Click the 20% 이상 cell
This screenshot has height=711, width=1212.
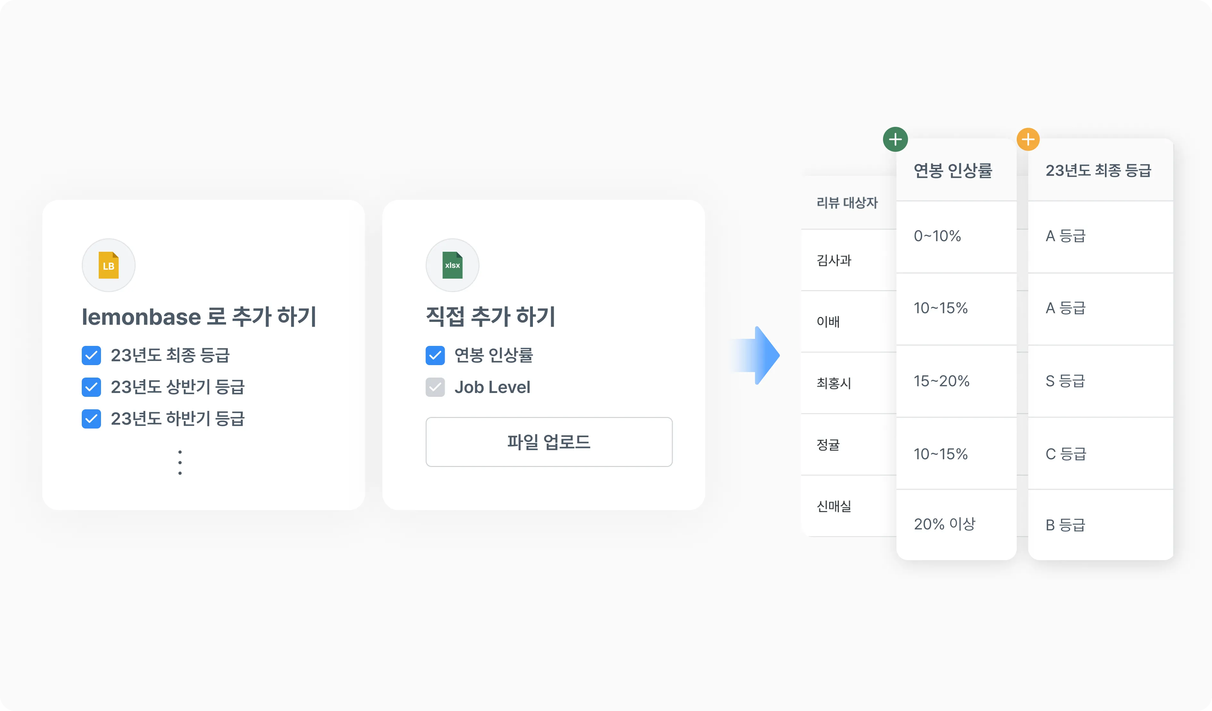pos(957,524)
